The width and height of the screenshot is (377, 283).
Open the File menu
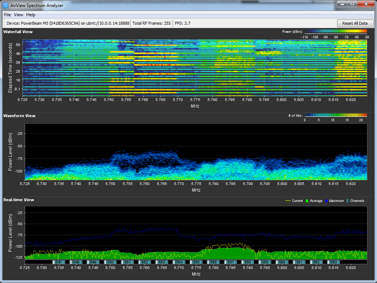point(7,15)
